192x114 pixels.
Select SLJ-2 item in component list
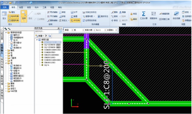point(53,45)
